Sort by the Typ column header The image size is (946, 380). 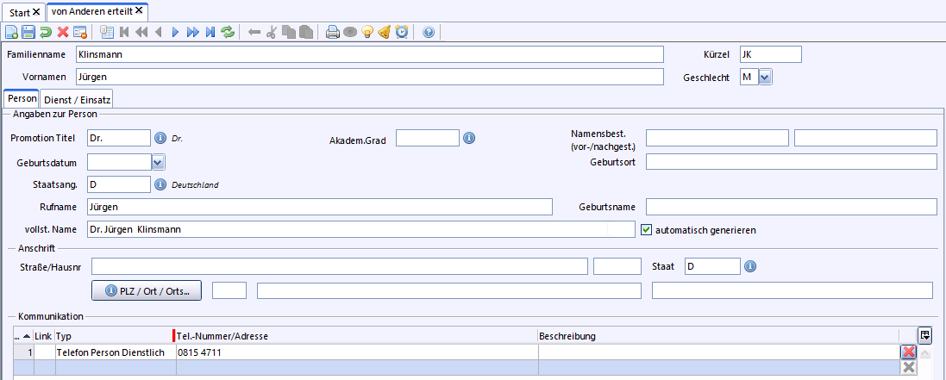point(64,335)
